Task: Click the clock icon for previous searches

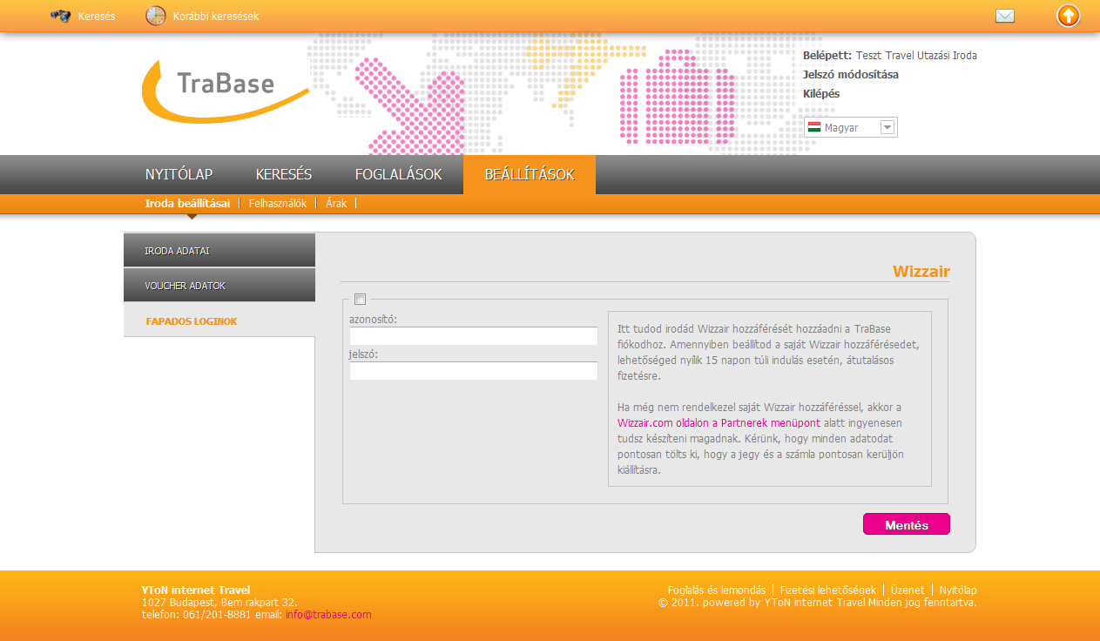Action: tap(155, 16)
